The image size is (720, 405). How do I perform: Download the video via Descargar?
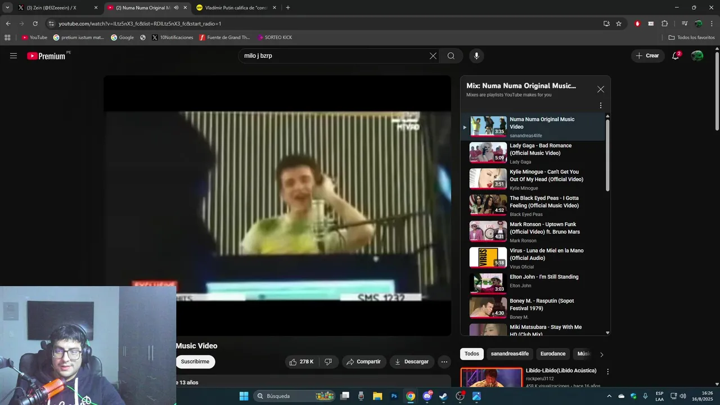click(412, 362)
